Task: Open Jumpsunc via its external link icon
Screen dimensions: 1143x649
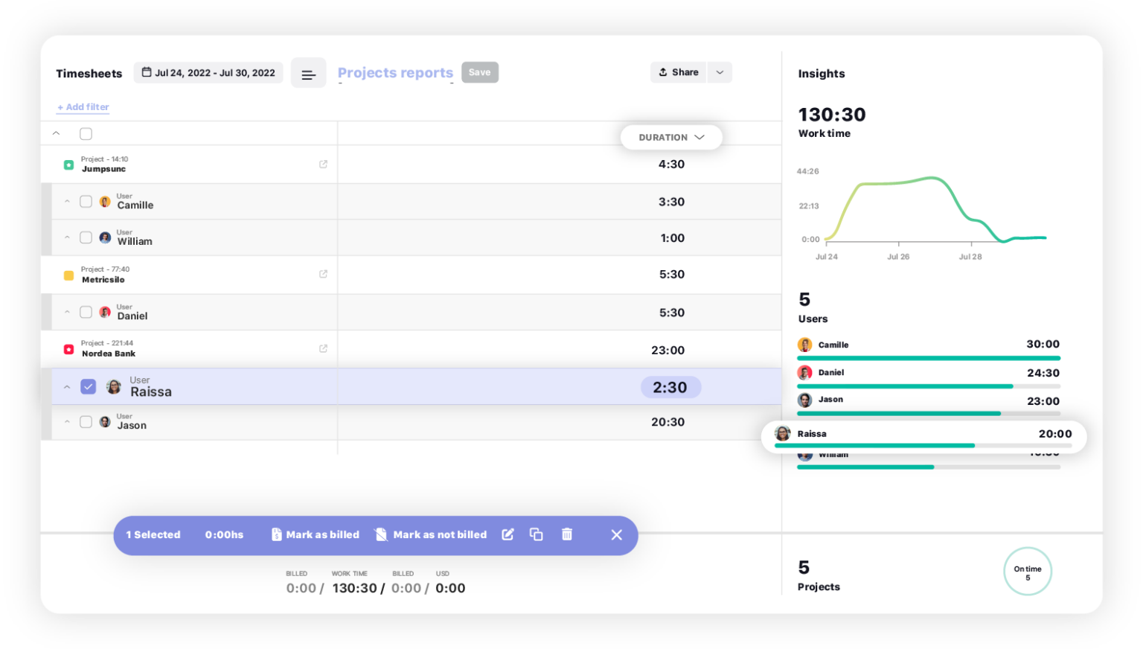Action: pyautogui.click(x=323, y=164)
